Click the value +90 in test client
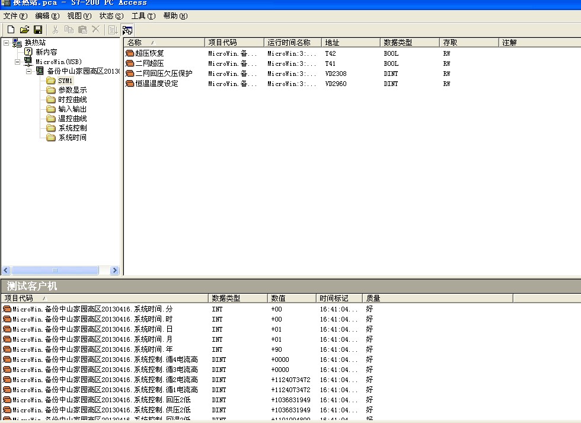The image size is (581, 423). coord(276,349)
